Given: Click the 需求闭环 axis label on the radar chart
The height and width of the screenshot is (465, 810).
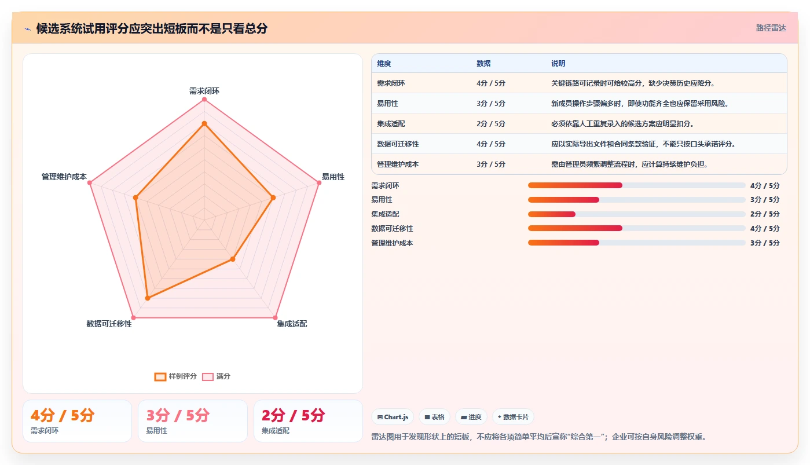Looking at the screenshot, I should pos(204,91).
